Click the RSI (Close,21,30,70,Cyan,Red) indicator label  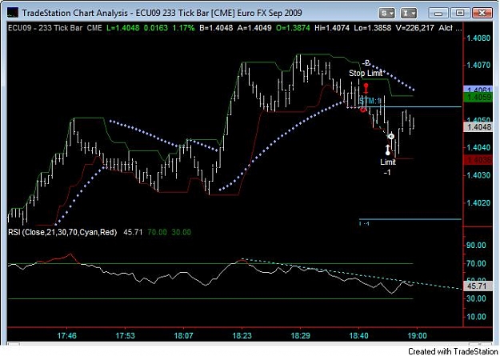62,232
